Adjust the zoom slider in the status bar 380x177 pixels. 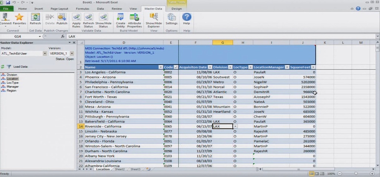pos(356,174)
